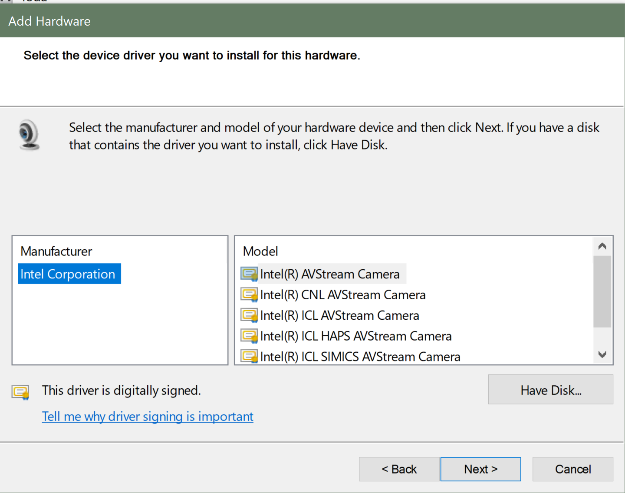Select Intel Corporation in the Manufacturer list
The height and width of the screenshot is (493, 625).
click(x=68, y=274)
